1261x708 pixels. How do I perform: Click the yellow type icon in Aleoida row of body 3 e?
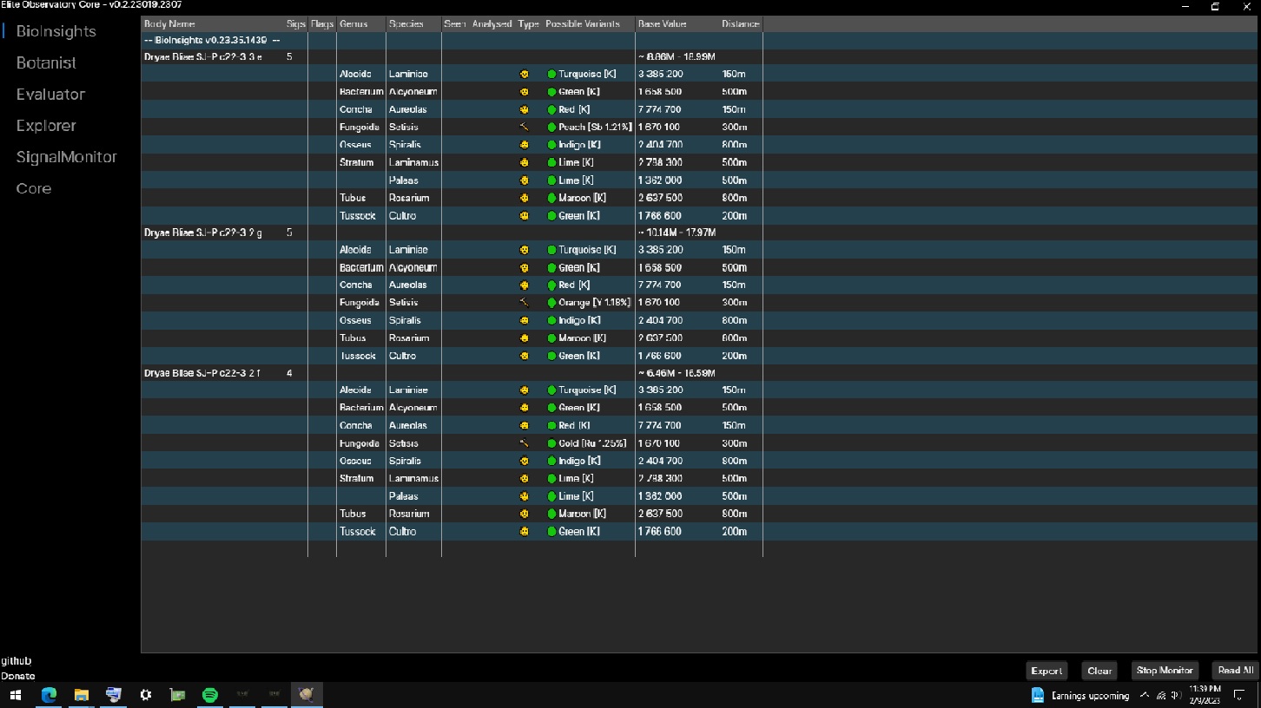coord(524,75)
